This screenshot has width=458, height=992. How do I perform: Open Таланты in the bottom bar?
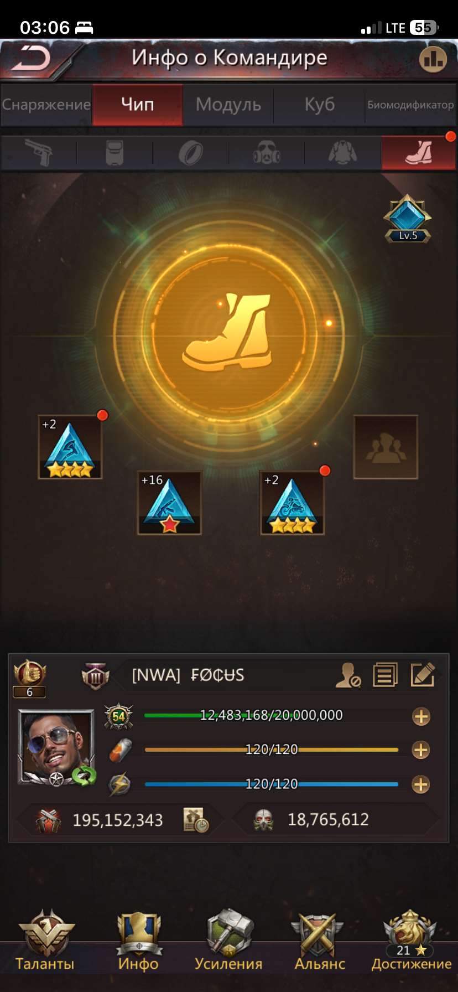click(x=45, y=941)
